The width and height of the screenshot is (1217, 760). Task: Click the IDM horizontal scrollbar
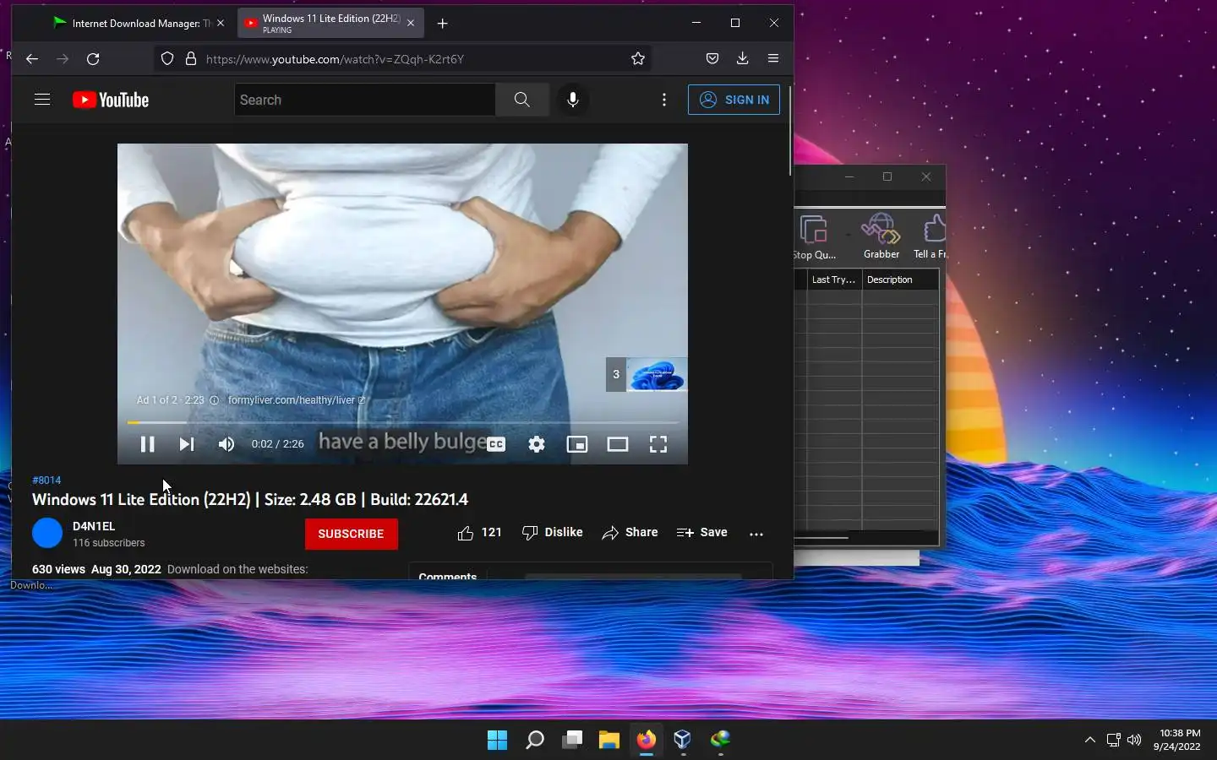point(821,538)
